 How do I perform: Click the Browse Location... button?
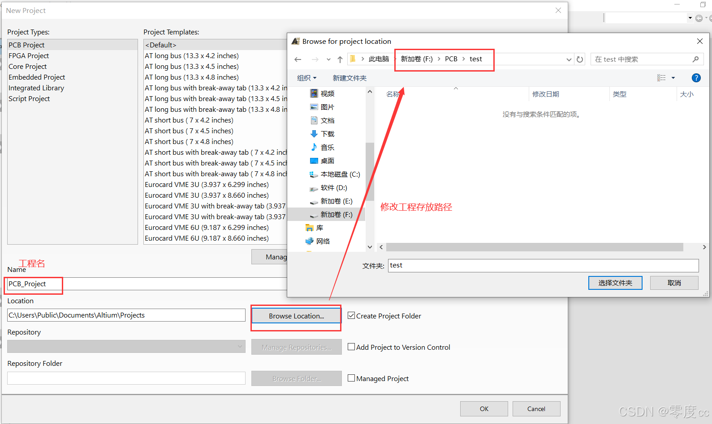pyautogui.click(x=296, y=316)
